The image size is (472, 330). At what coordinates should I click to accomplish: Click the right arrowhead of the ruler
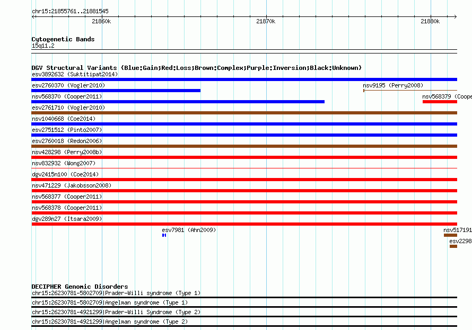point(455,16)
